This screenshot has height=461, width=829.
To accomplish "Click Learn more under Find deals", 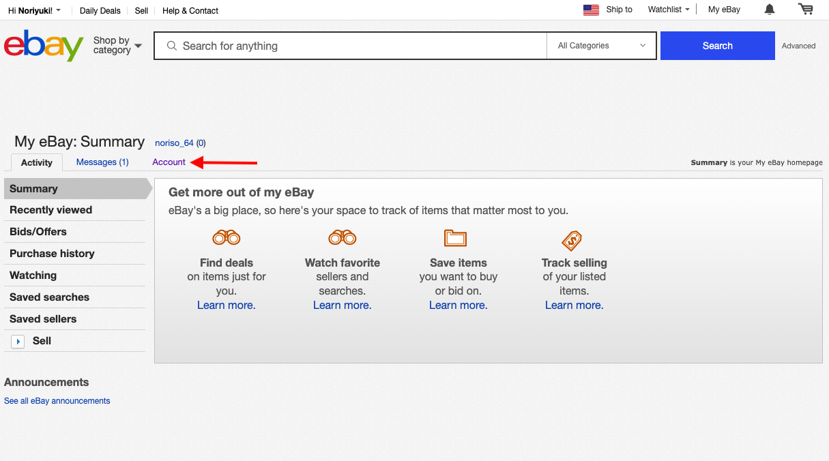I will coord(227,306).
